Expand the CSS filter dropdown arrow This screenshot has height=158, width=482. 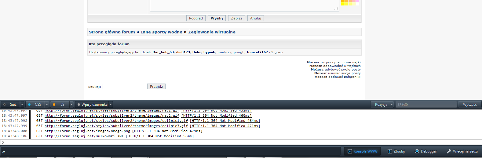click(47, 105)
